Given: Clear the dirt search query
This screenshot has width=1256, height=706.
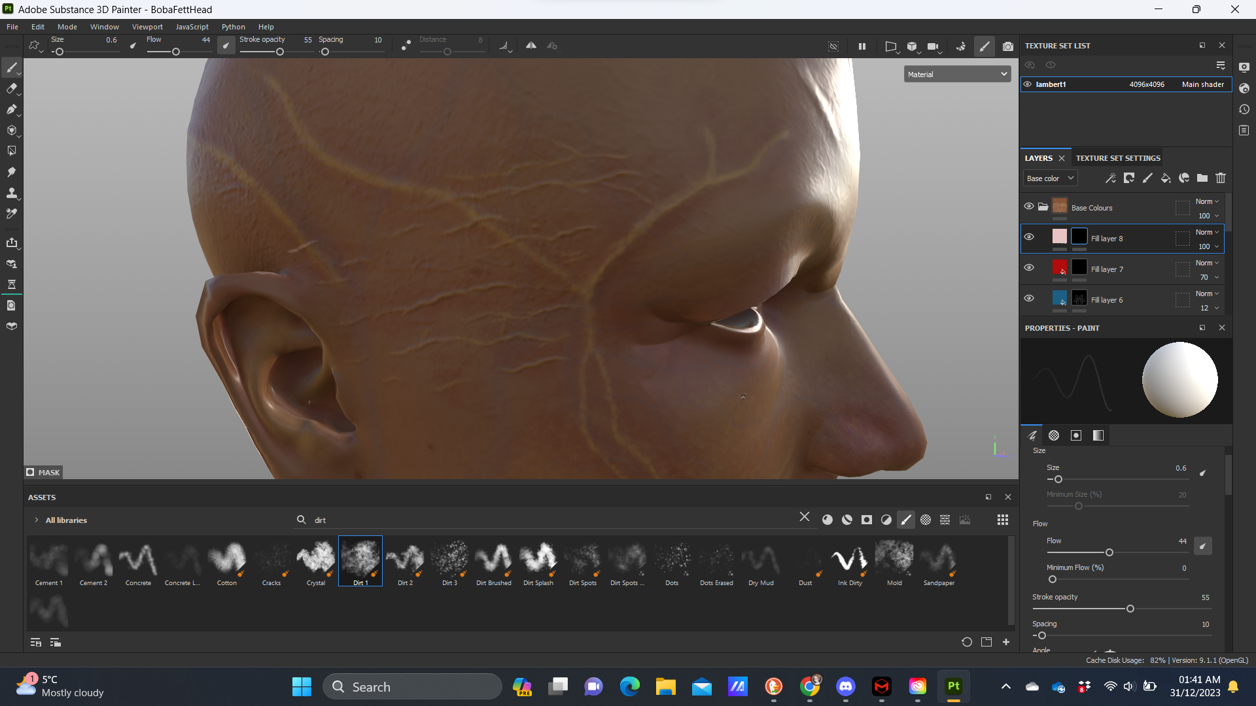Looking at the screenshot, I should 805,517.
